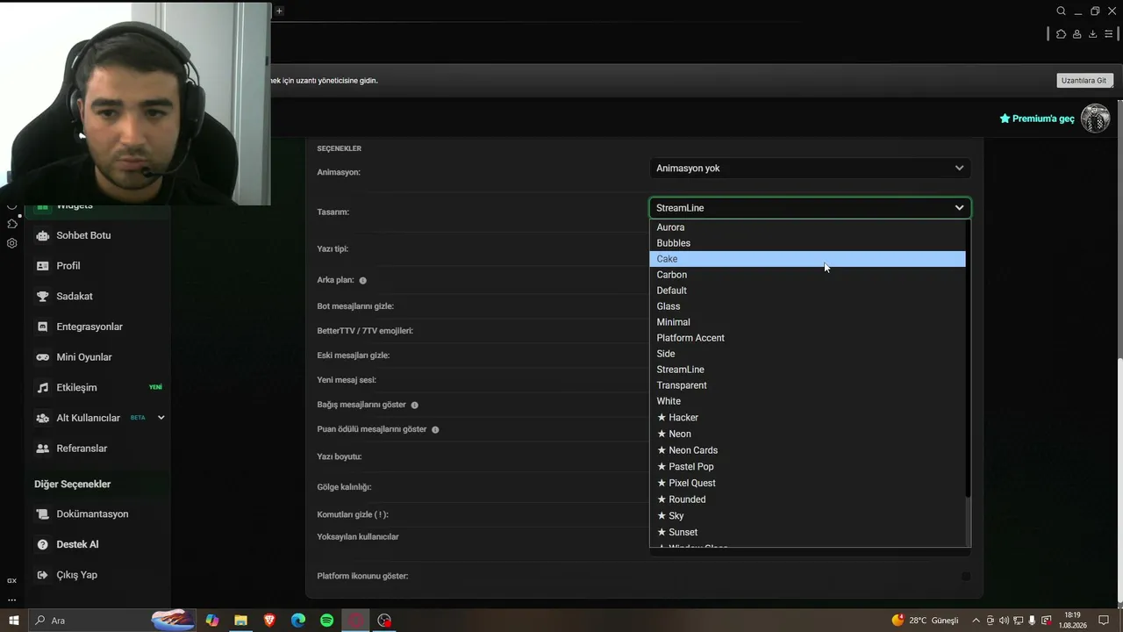Open Microsoft Edge from the taskbar
Viewport: 1123px width, 632px height.
tap(298, 621)
